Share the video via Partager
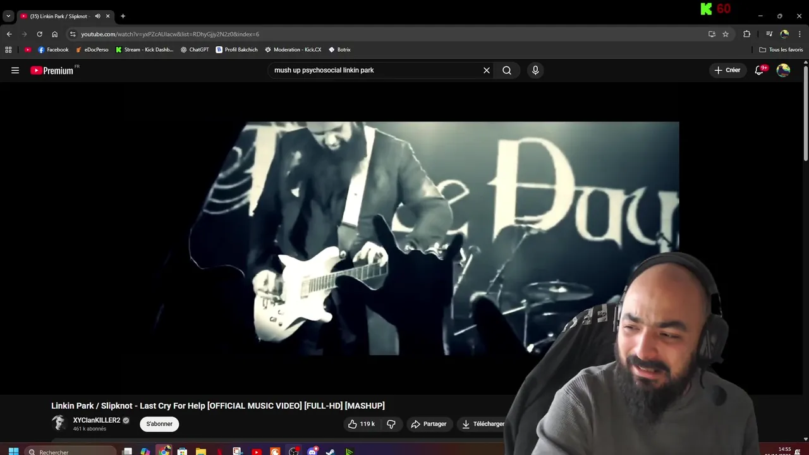 [429, 424]
